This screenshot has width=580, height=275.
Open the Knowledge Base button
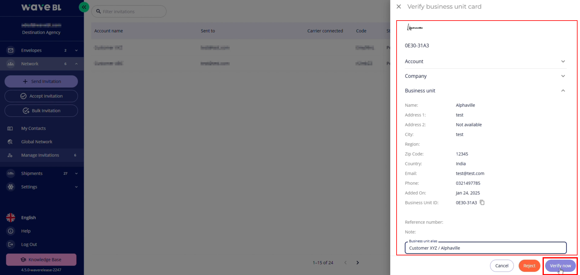tap(41, 260)
